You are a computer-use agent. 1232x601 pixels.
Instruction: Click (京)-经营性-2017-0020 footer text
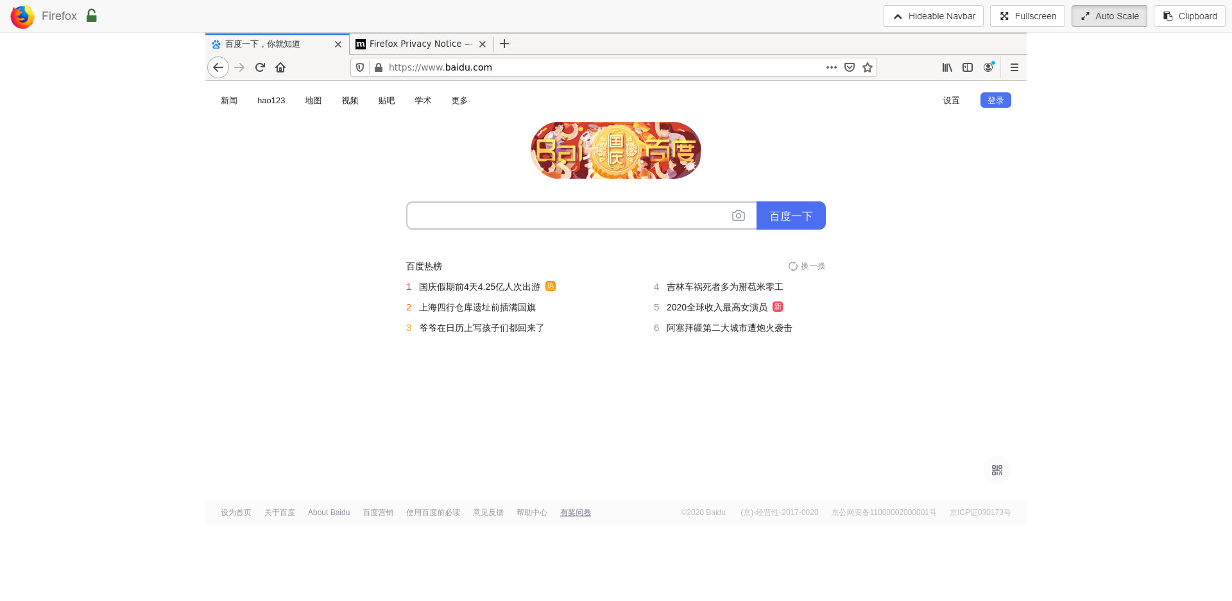[780, 512]
